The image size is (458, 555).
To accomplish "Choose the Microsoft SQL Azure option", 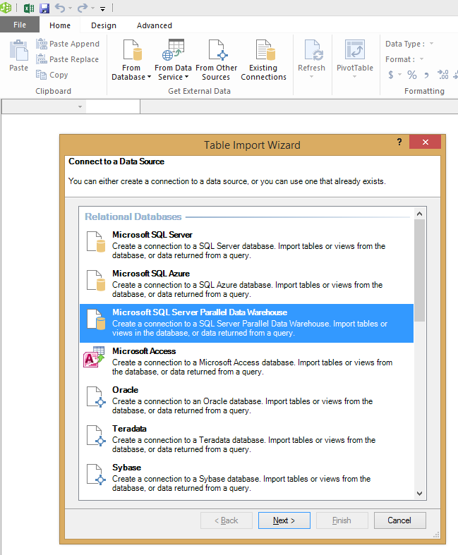I will coord(151,274).
